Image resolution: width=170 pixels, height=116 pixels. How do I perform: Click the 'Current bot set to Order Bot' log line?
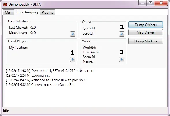40,85
